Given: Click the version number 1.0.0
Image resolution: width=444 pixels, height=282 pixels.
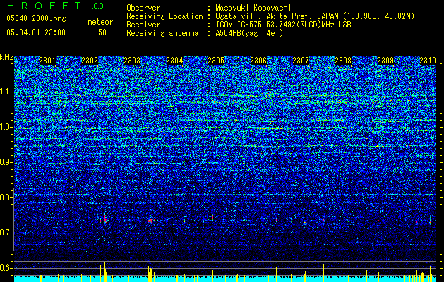Looking at the screenshot, I should click(95, 6).
